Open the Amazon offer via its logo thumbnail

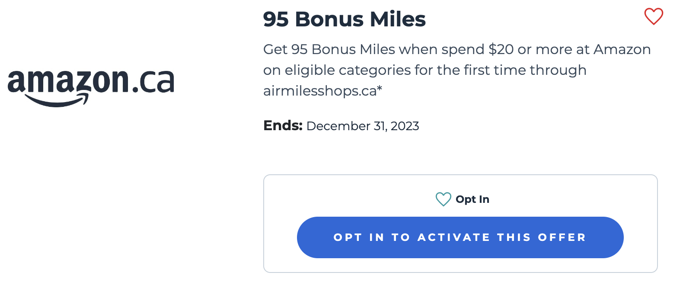coord(90,84)
